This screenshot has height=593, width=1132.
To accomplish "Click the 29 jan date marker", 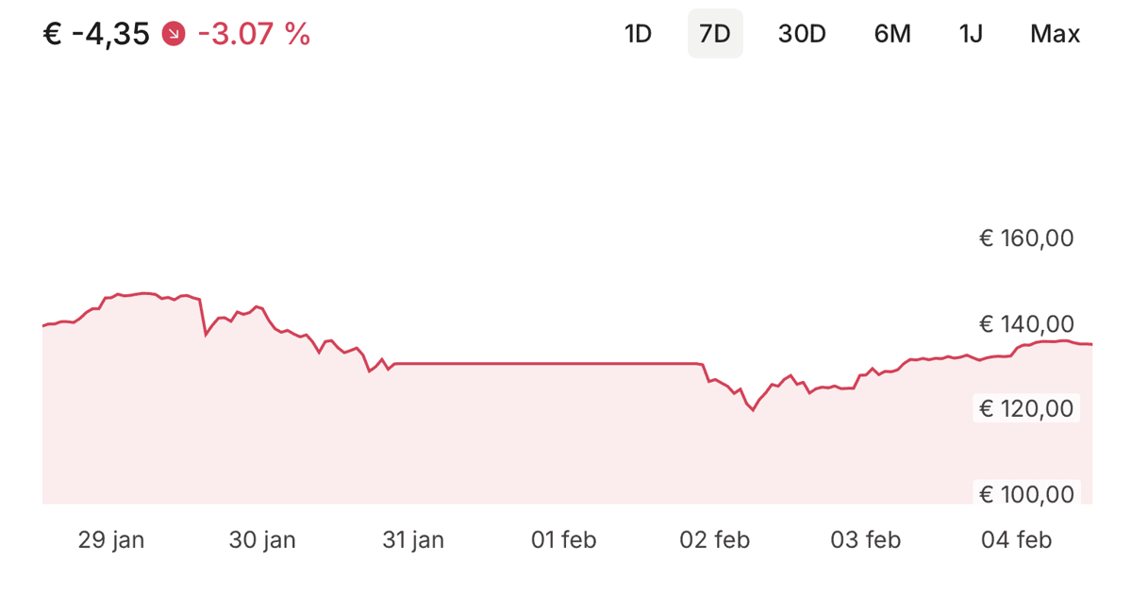I will [111, 540].
